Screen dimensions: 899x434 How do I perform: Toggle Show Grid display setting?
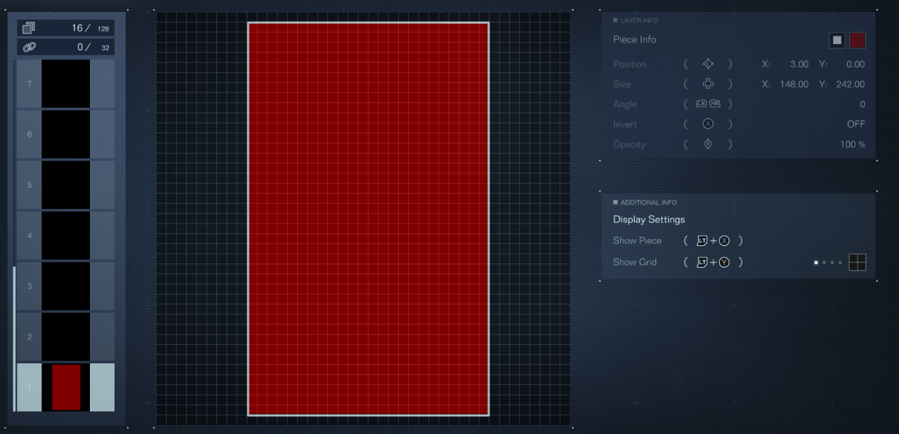[635, 262]
